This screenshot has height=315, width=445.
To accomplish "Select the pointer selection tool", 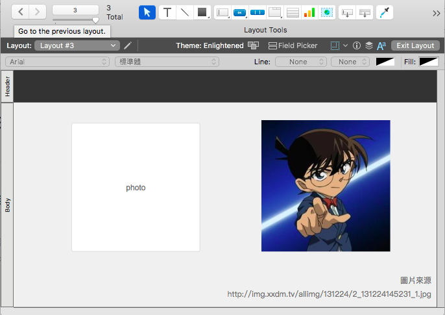I will [x=147, y=12].
